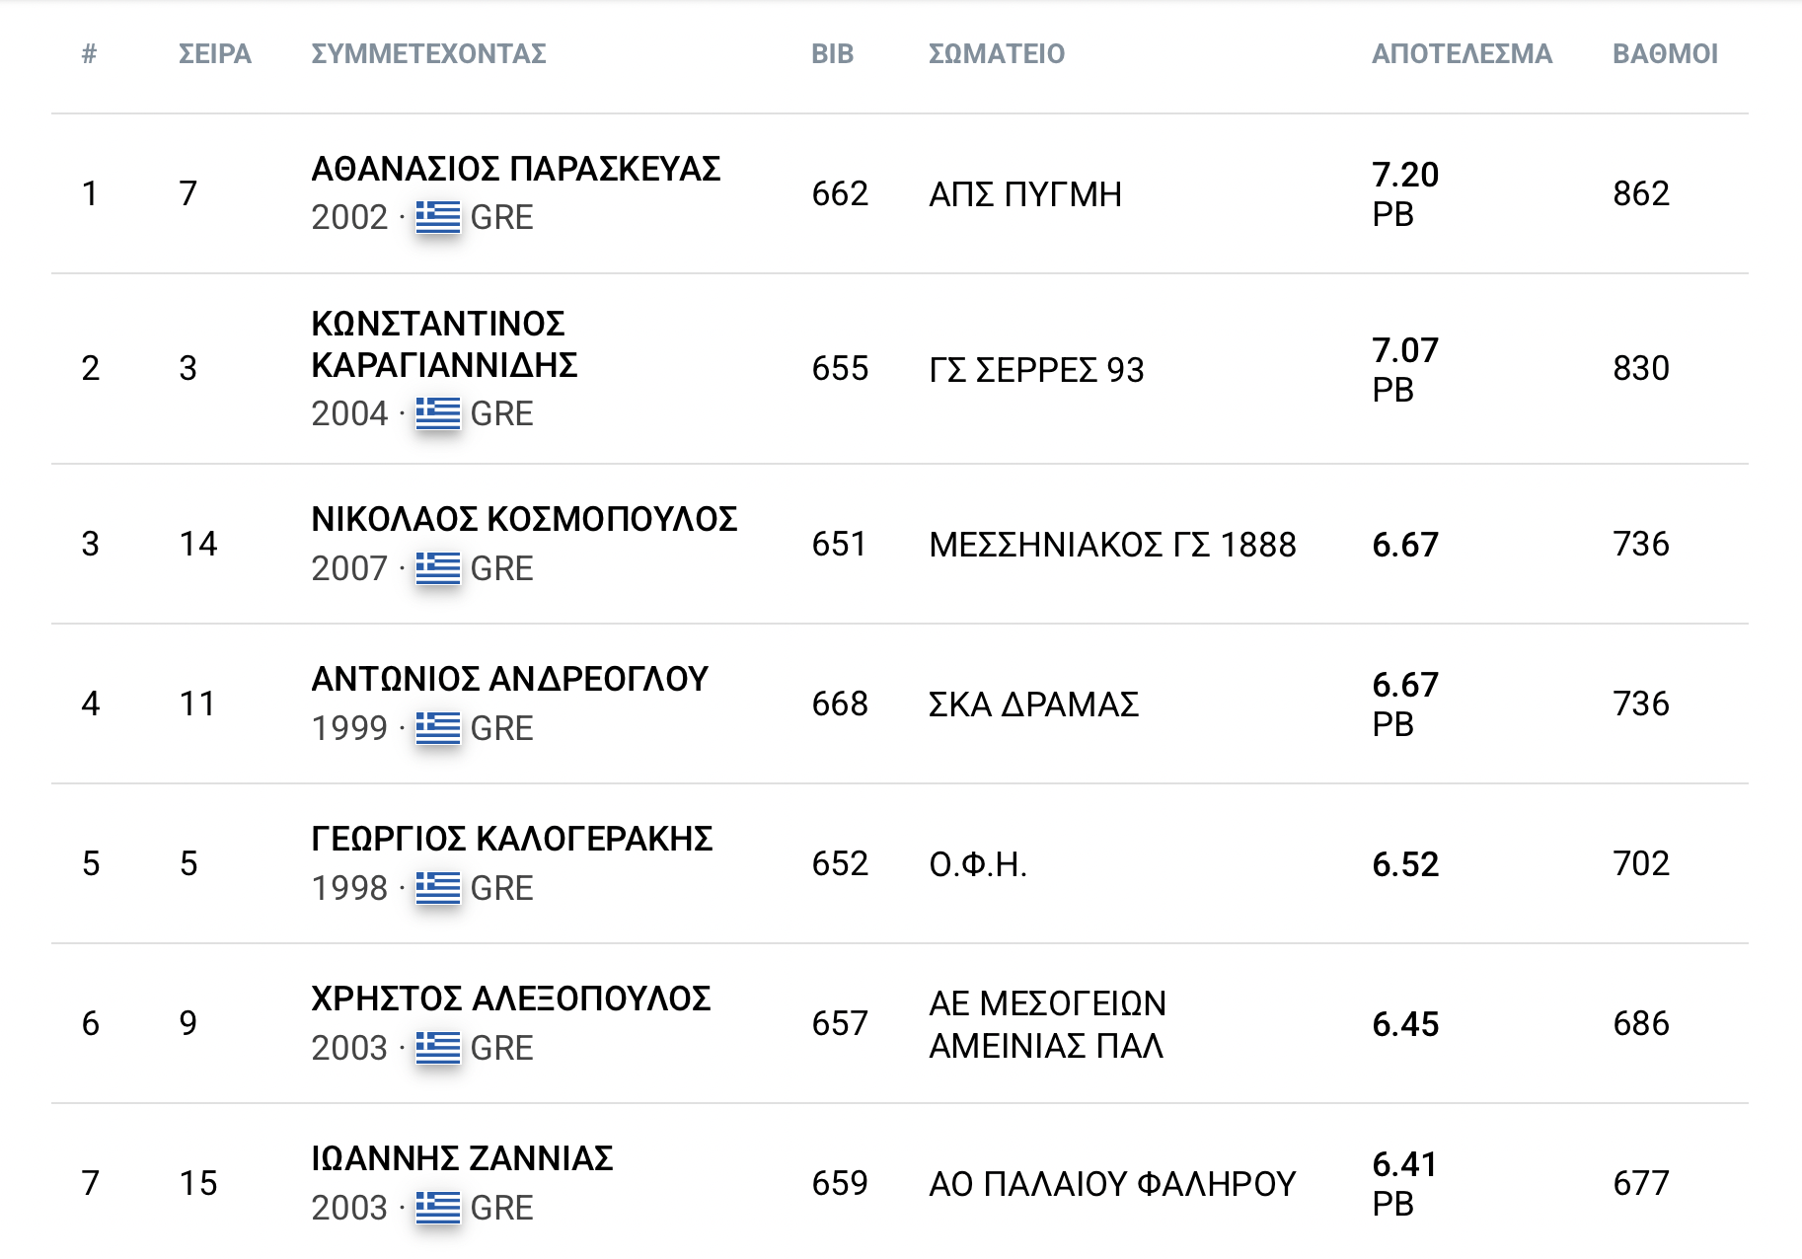Click Greek flag icon beside ΑΘΑΝΑΣΙΟΣ ΠΑΡΑΣΚΕΥΑΣ
Screen dimensions: 1802x1259
(x=437, y=217)
